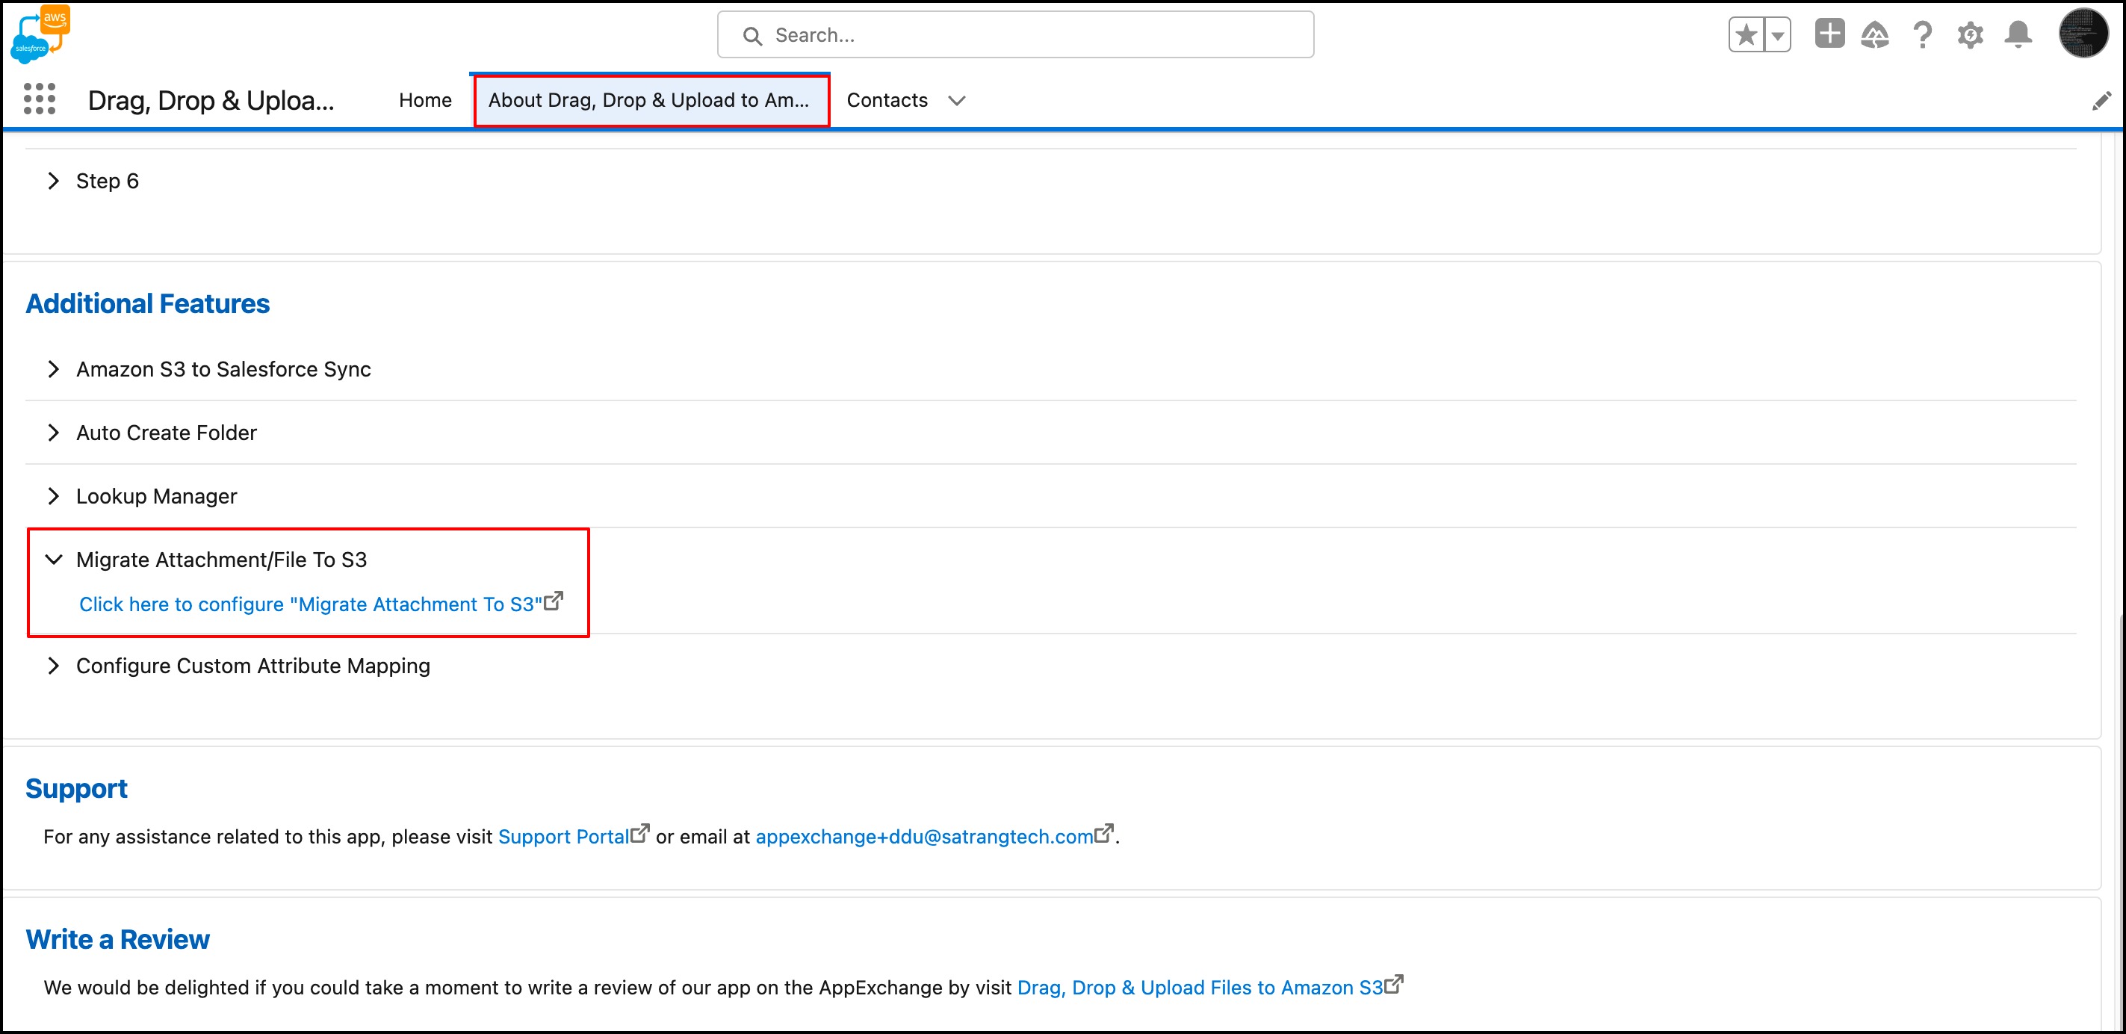Switch to the Home tab
This screenshot has width=2126, height=1034.
coord(425,100)
